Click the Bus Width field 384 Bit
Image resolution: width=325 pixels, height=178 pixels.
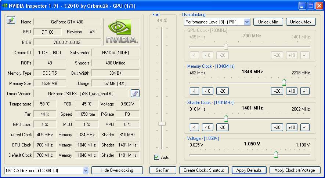click(x=115, y=73)
